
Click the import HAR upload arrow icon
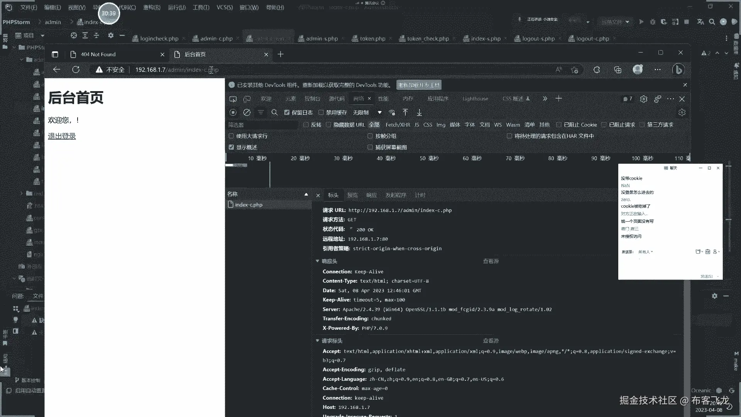(405, 112)
